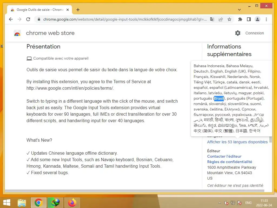Click Afficher les 53 langues disponibles
This screenshot has height=208, width=277.
(x=237, y=142)
